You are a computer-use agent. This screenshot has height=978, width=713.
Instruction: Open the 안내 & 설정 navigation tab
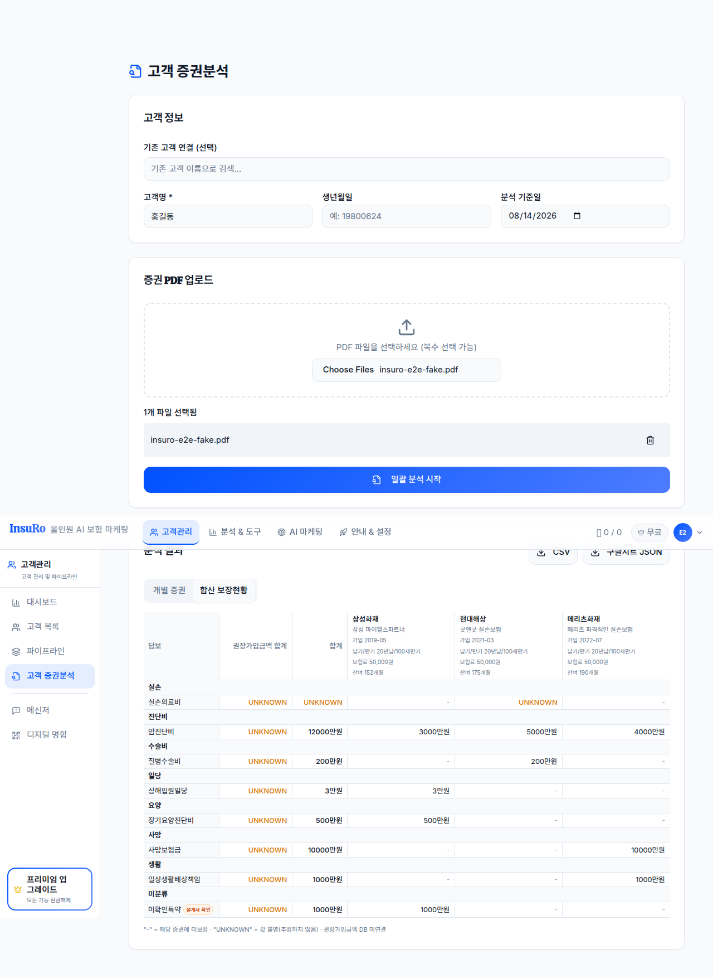(x=365, y=532)
